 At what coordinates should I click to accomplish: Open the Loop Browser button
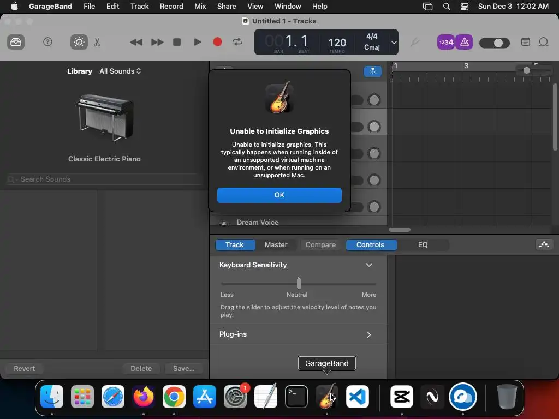coord(543,42)
